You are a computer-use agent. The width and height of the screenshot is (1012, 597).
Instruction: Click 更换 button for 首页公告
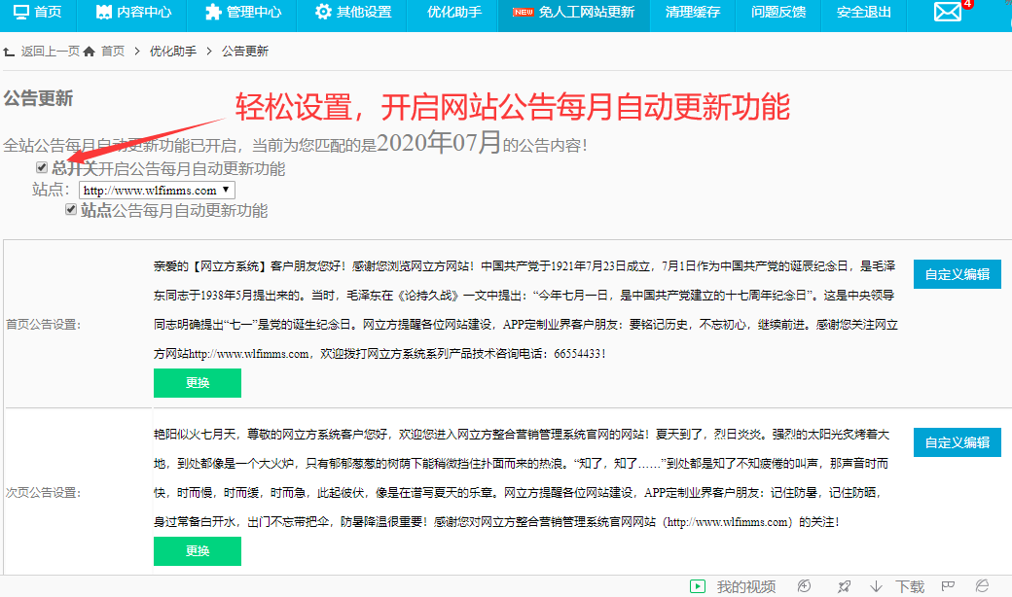(198, 383)
